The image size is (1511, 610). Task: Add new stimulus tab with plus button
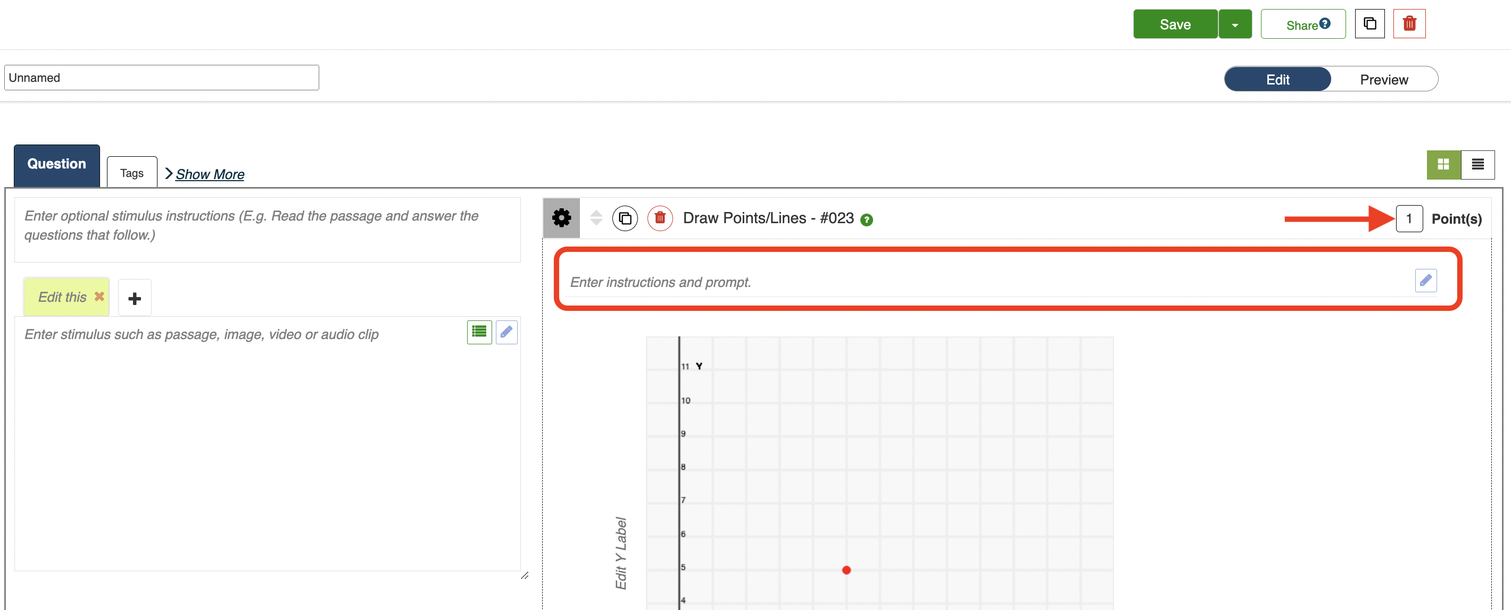(134, 298)
